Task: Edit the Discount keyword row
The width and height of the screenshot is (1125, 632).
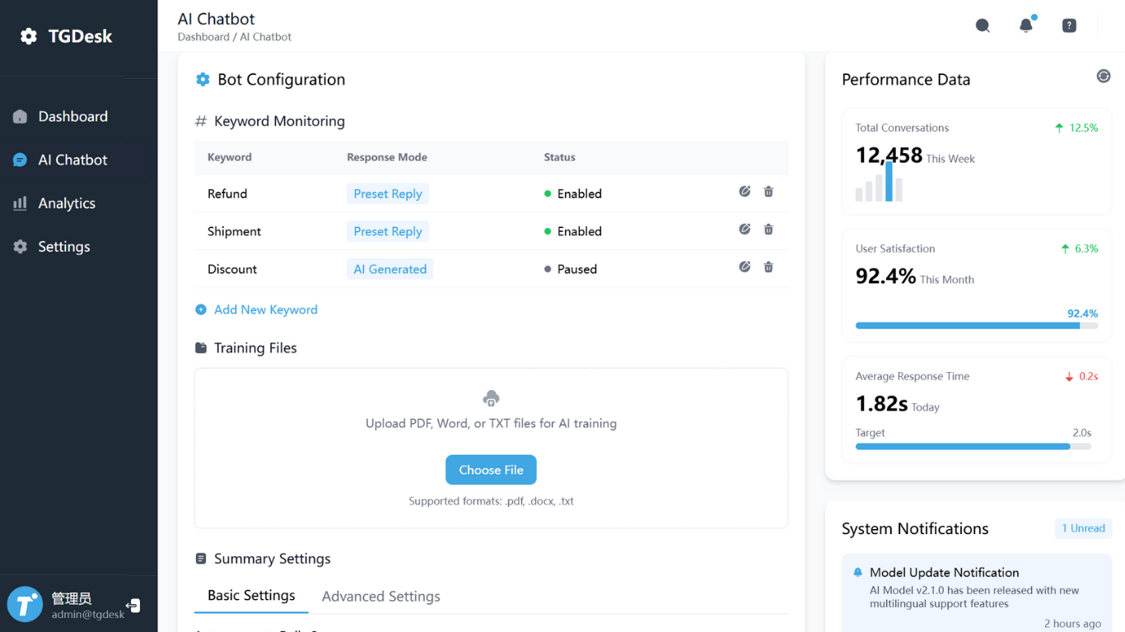Action: (x=745, y=267)
